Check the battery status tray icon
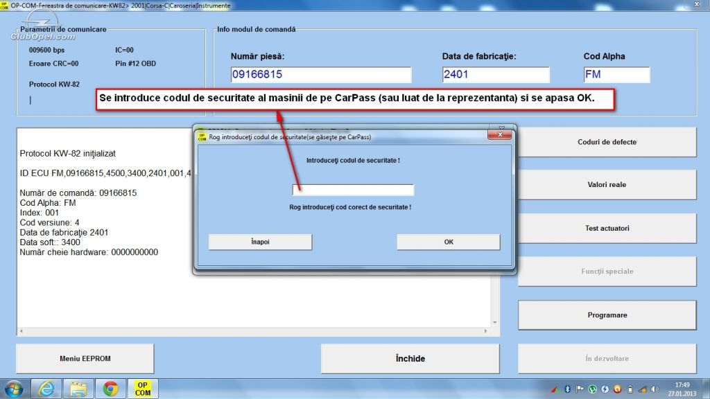 tap(630, 389)
